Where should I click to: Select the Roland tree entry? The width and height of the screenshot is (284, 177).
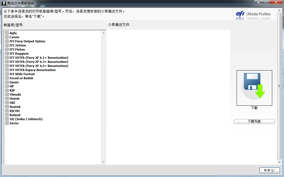click(x=15, y=115)
